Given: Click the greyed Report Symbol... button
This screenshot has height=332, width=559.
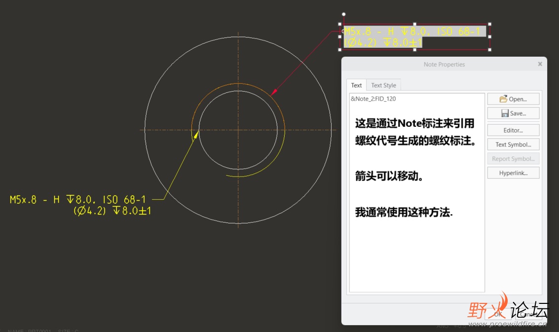Looking at the screenshot, I should click(513, 159).
